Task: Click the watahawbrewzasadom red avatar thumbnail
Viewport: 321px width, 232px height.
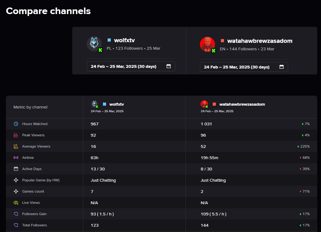Action: click(x=207, y=44)
